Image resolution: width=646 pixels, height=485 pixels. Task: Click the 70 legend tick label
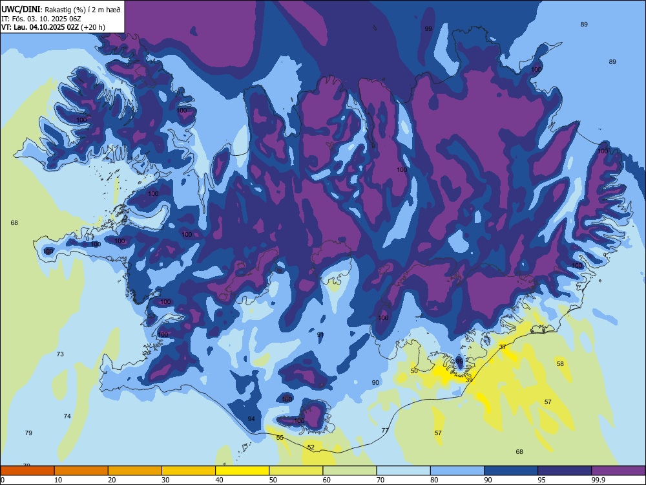pyautogui.click(x=380, y=480)
